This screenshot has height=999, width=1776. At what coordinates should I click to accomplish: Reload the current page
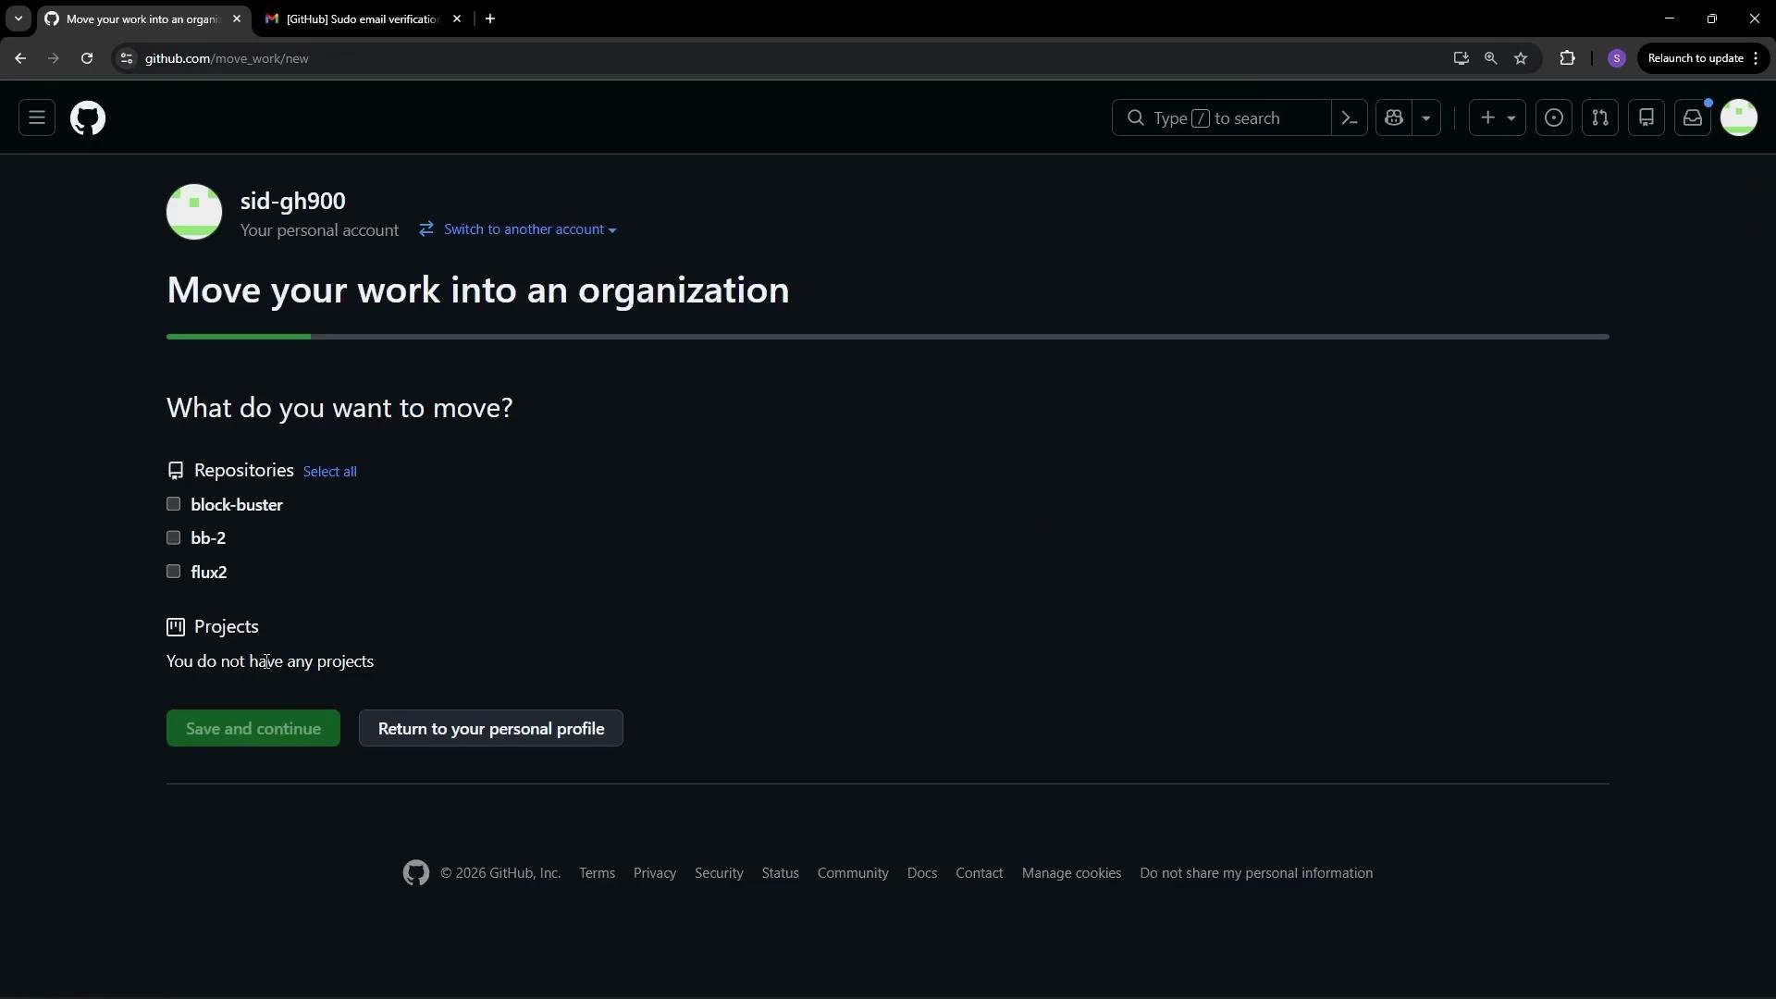click(87, 58)
